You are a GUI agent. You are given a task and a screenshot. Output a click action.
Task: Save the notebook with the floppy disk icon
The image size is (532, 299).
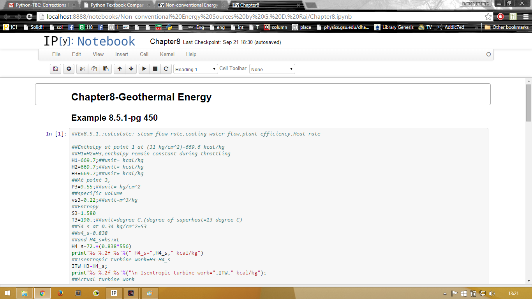tap(56, 69)
